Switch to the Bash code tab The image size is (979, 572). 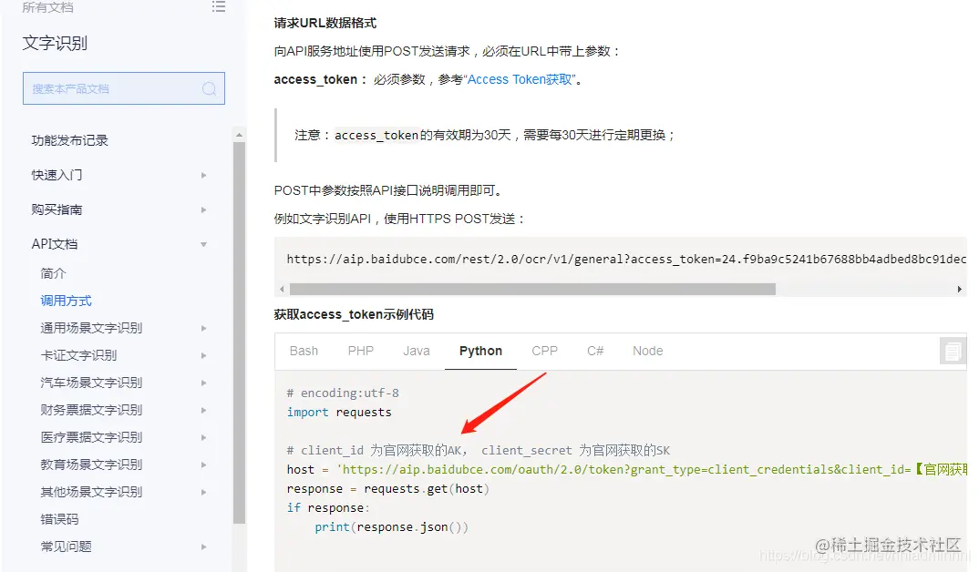304,352
